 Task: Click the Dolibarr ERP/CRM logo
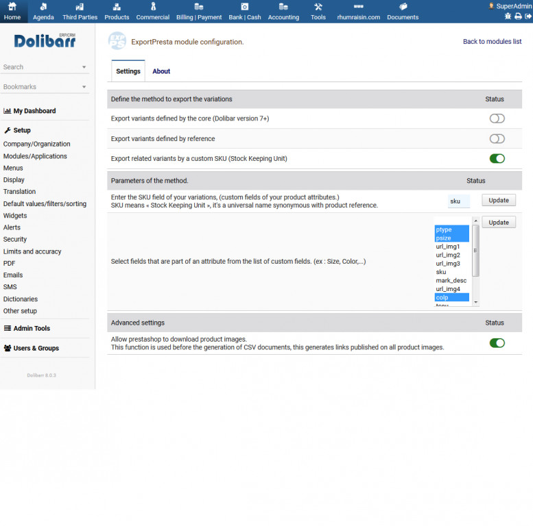coord(45,41)
